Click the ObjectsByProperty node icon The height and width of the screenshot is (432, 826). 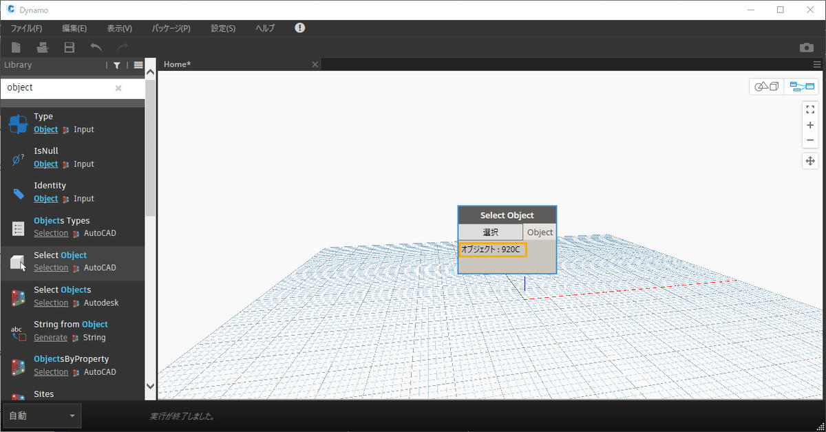coord(18,367)
